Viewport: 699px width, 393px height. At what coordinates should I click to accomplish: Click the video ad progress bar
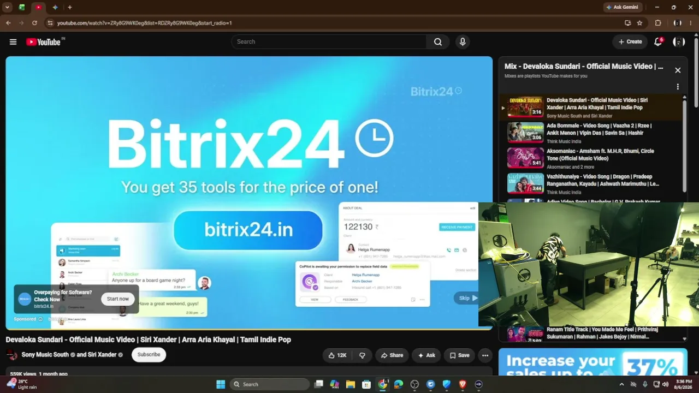(x=249, y=329)
